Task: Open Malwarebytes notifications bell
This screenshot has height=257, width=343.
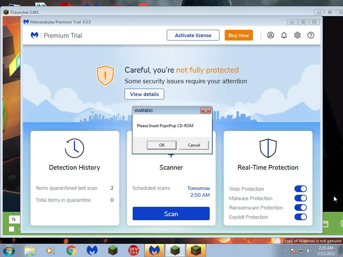Action: pos(284,35)
